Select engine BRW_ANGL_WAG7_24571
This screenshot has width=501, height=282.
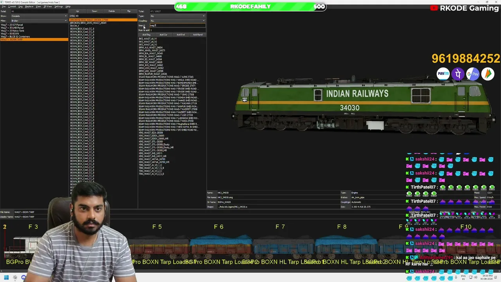(x=152, y=51)
